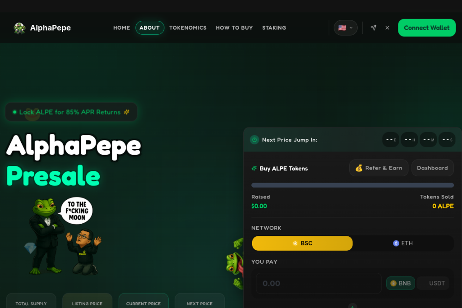Choose BNB as payment currency

[401, 283]
